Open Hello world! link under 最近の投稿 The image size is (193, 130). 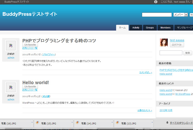(x=166, y=74)
